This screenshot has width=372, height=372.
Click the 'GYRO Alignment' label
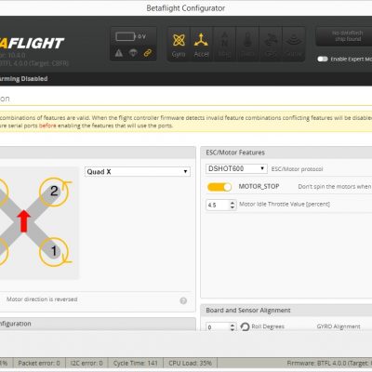click(x=339, y=326)
